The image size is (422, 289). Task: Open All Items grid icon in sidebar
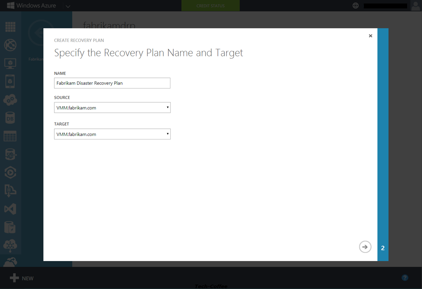[10, 27]
